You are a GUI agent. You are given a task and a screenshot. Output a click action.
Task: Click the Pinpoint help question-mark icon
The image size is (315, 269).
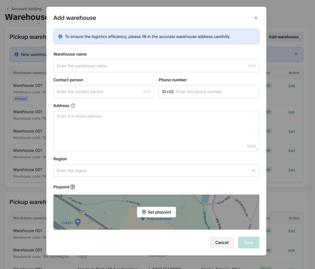(x=73, y=187)
